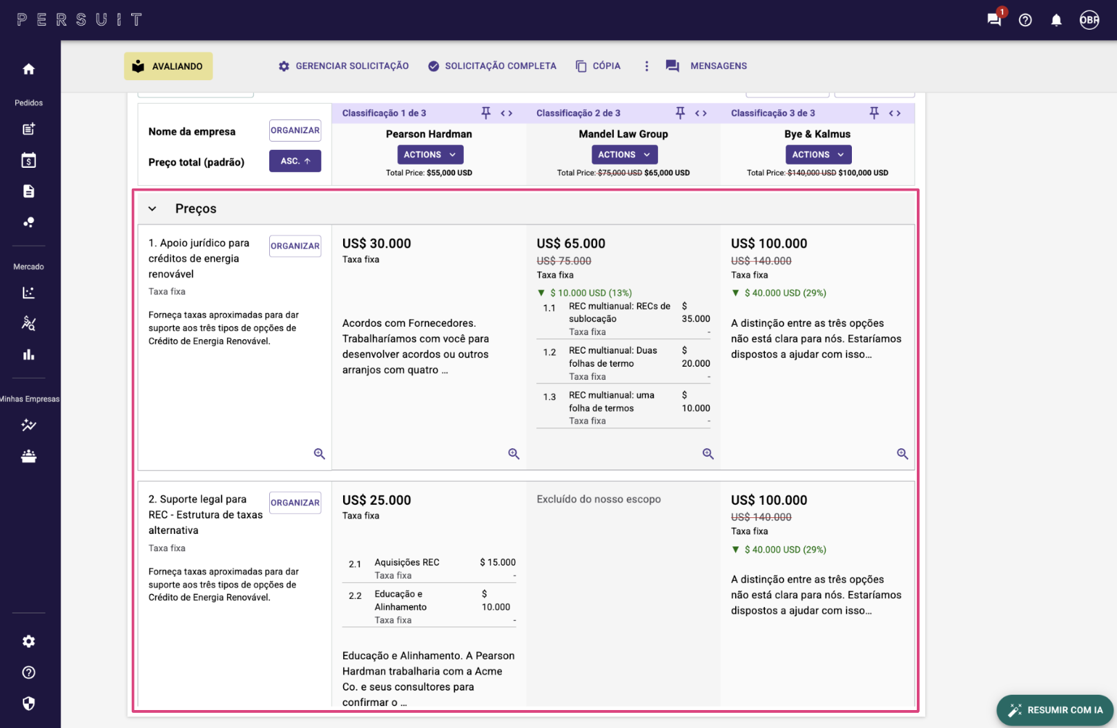Click the CÓPIA copy icon
The height and width of the screenshot is (728, 1117).
[x=581, y=66]
